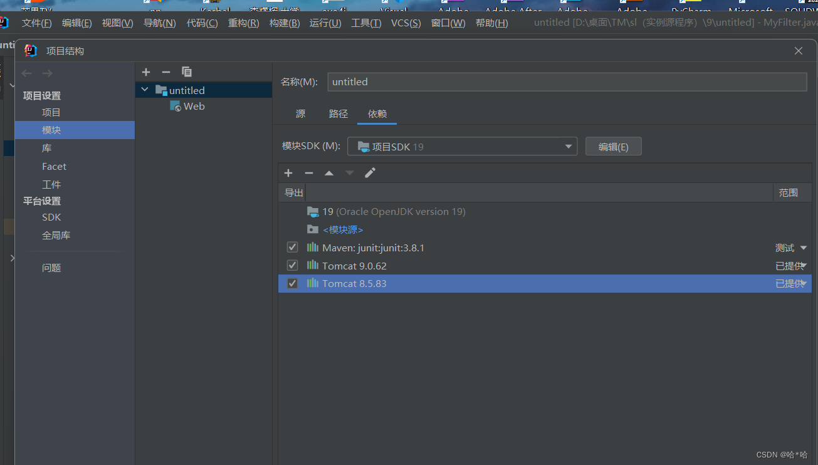Screen dimensions: 818x465
Task: Click the Maven junit library icon
Action: pos(313,248)
